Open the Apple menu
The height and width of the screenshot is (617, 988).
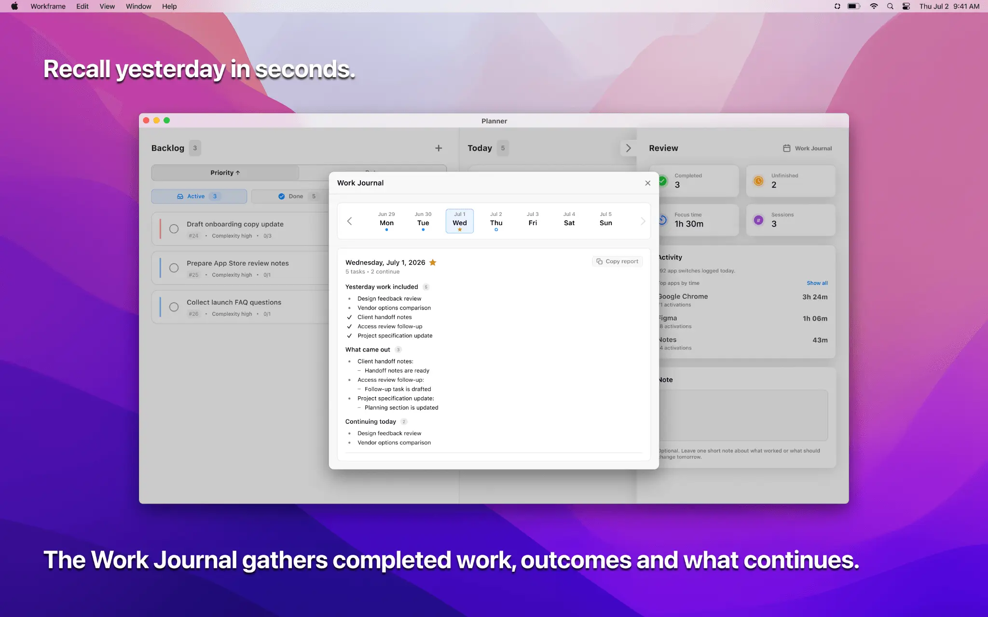point(14,6)
